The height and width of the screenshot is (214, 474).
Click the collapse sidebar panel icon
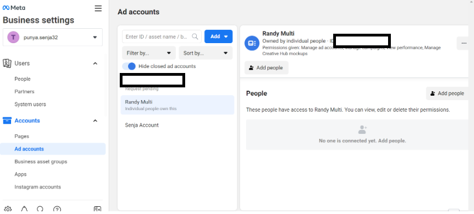[x=98, y=209]
